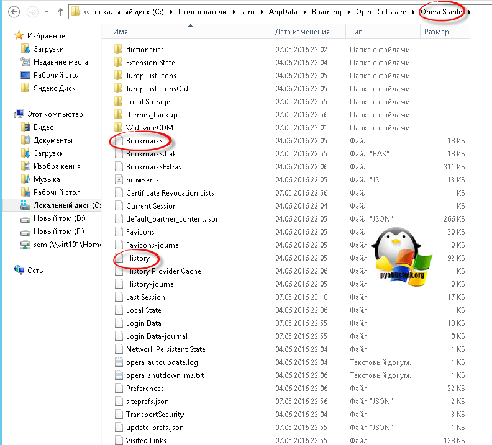Click the Jump List Icons folder icon

coord(118,76)
